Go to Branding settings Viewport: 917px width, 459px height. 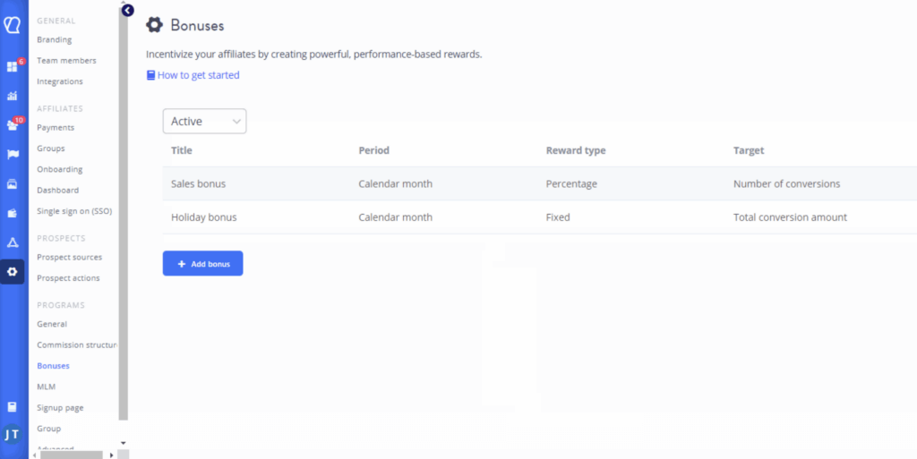(55, 39)
